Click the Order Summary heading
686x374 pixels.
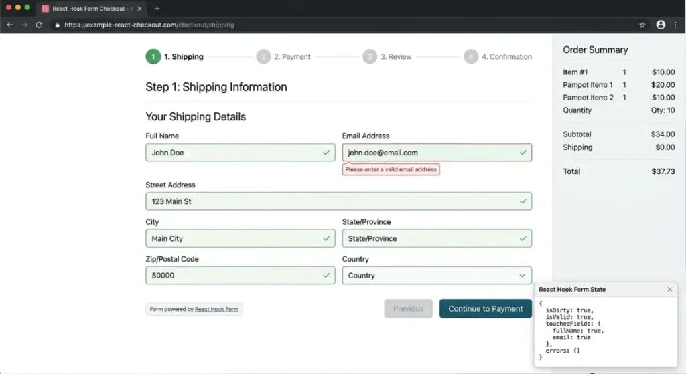(x=595, y=50)
